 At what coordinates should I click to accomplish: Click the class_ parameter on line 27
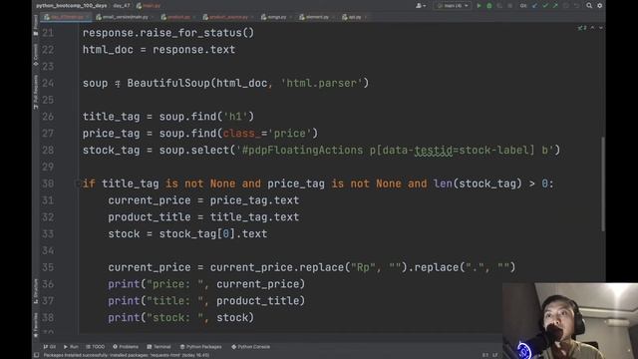pyautogui.click(x=242, y=134)
